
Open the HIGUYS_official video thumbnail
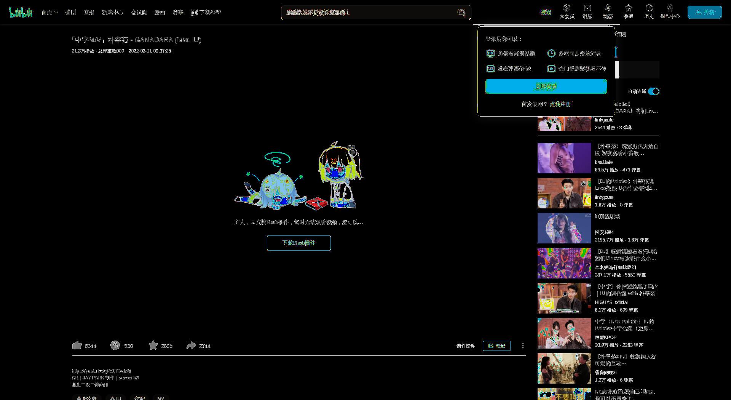564,298
